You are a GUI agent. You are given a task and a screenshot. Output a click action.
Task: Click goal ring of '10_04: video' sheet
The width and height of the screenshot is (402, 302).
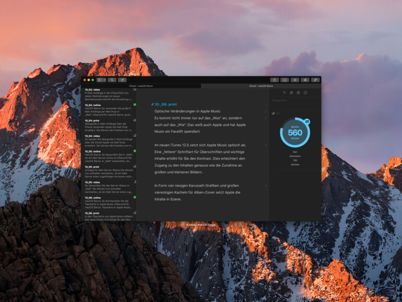(x=135, y=135)
